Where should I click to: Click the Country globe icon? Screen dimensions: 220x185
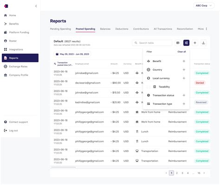point(149,70)
